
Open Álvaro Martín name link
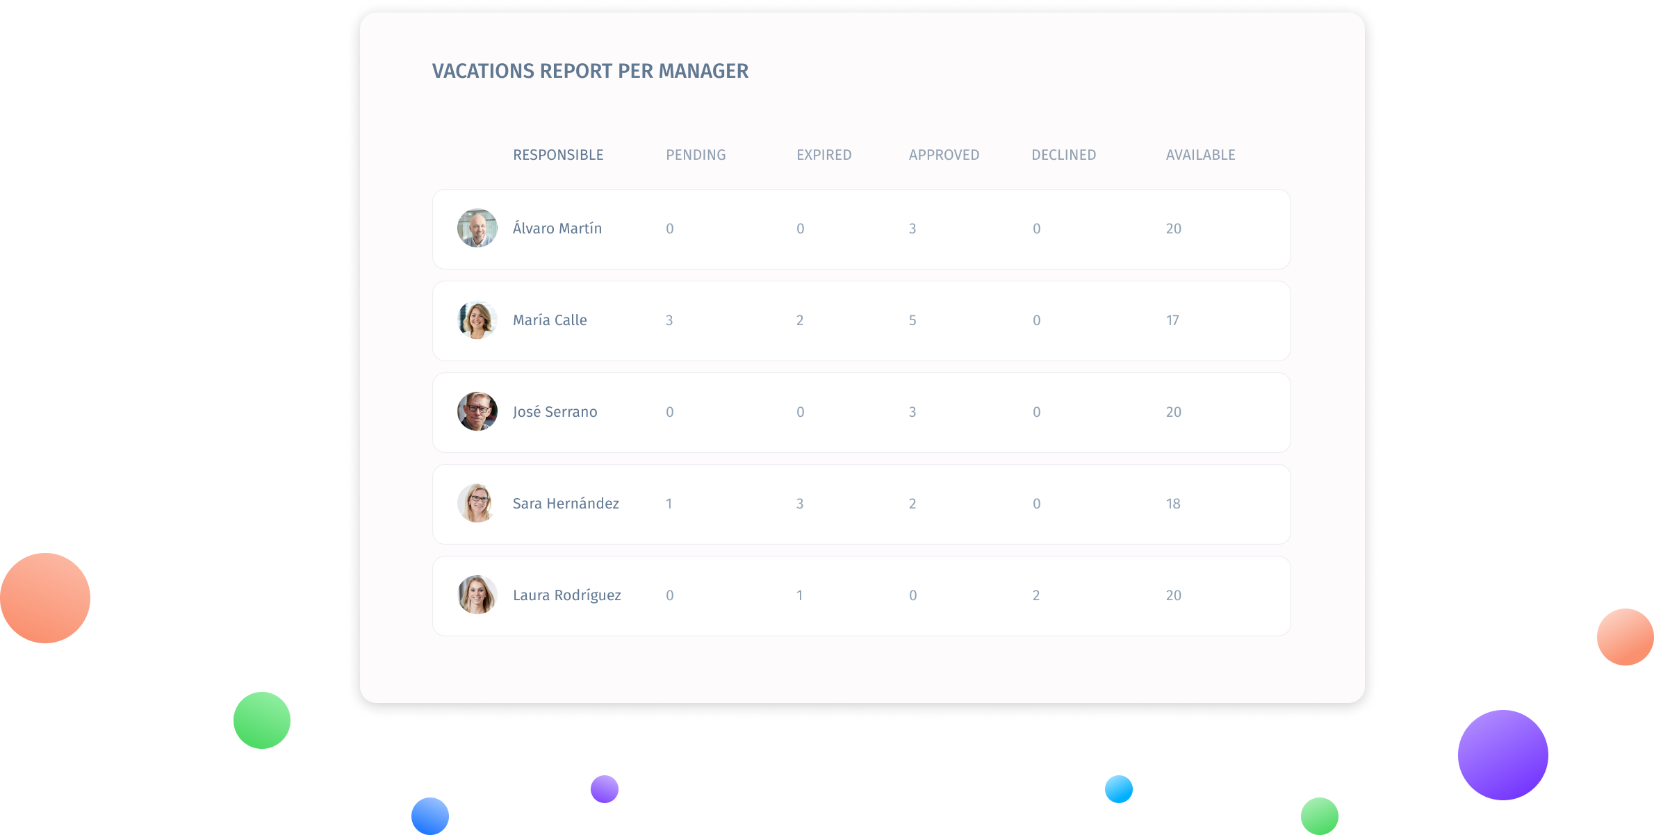557,229
